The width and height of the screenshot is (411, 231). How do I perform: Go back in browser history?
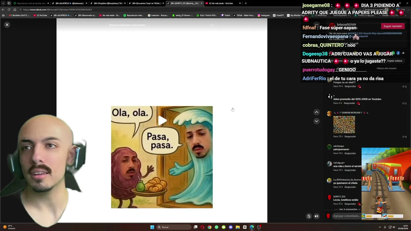(3, 10)
